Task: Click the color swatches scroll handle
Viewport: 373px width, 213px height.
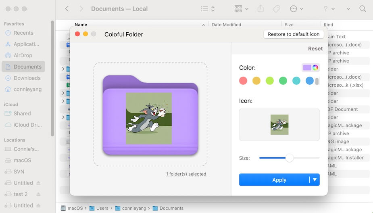Action: pyautogui.click(x=317, y=81)
